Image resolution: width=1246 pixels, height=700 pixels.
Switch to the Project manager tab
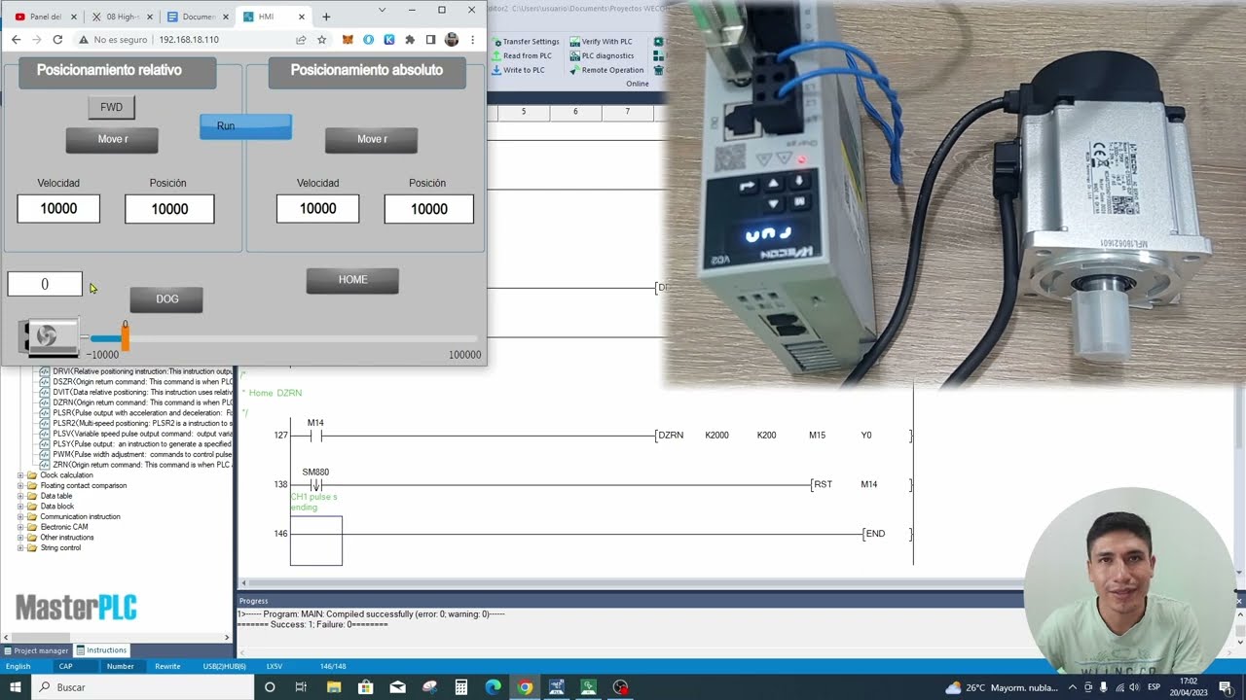coord(36,650)
